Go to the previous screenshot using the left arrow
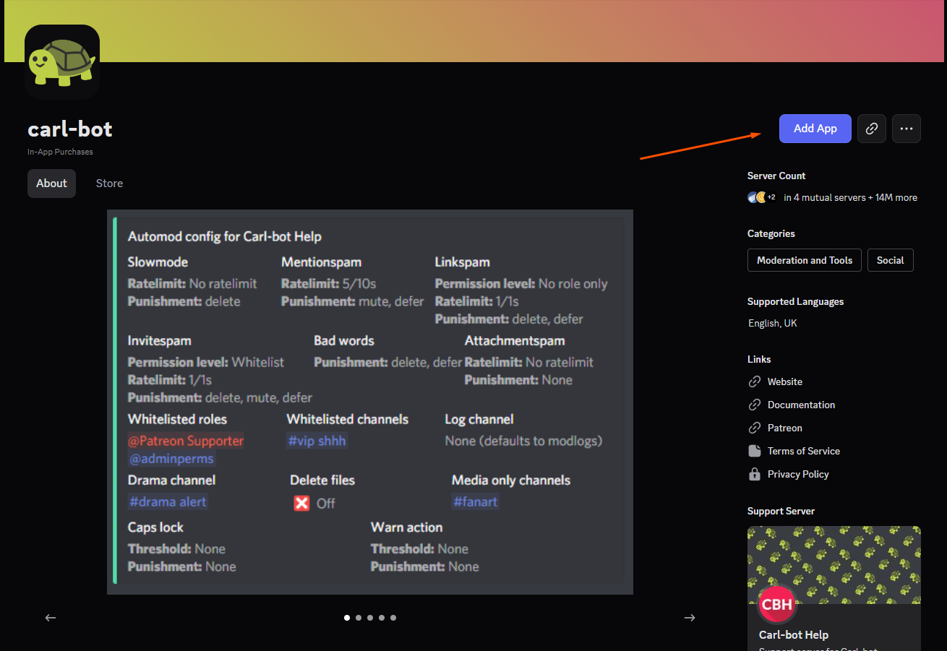Viewport: 947px width, 651px height. point(51,618)
